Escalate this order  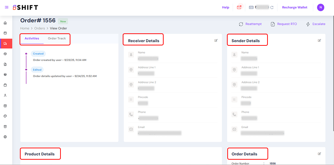point(316,24)
